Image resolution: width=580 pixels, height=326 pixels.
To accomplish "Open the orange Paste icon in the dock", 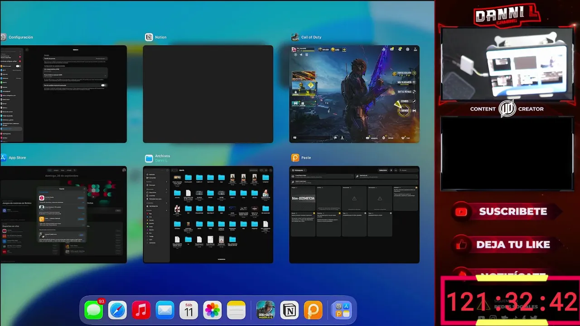I will point(313,311).
